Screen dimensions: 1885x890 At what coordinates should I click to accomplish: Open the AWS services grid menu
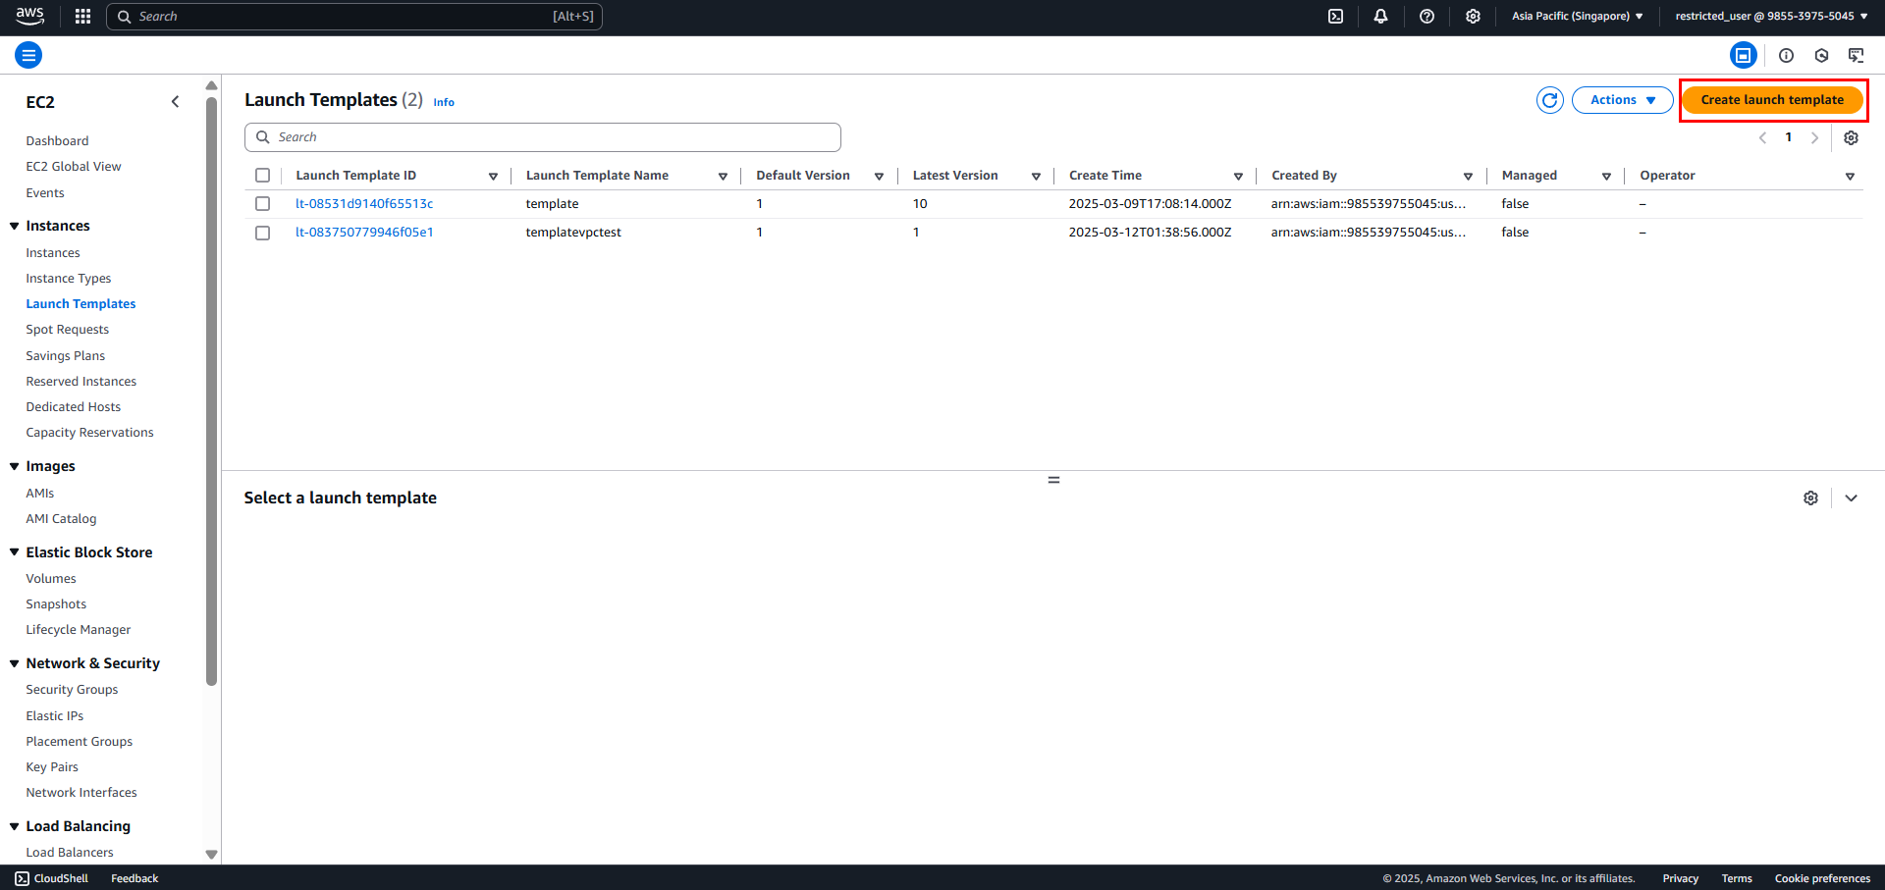tap(82, 17)
